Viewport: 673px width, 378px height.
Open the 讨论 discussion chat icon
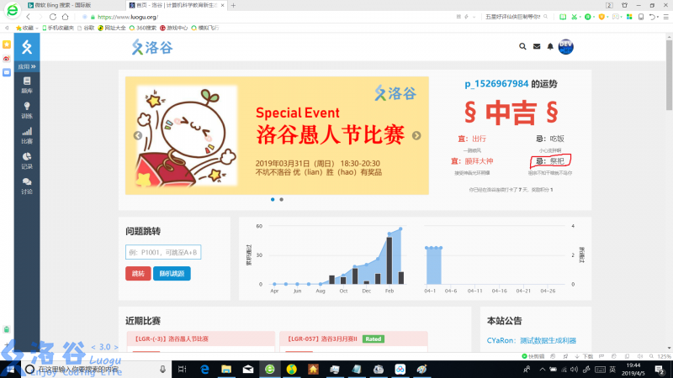(x=27, y=186)
